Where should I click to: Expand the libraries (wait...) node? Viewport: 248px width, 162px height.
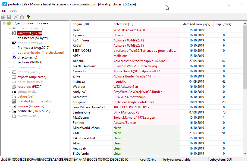[14, 67]
